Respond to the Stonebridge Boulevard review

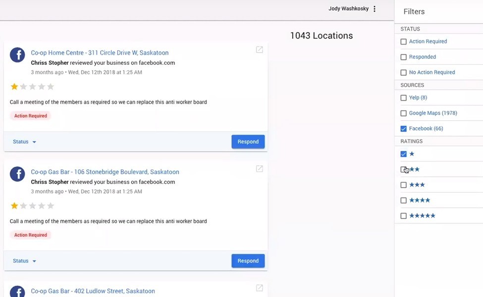[x=248, y=261]
